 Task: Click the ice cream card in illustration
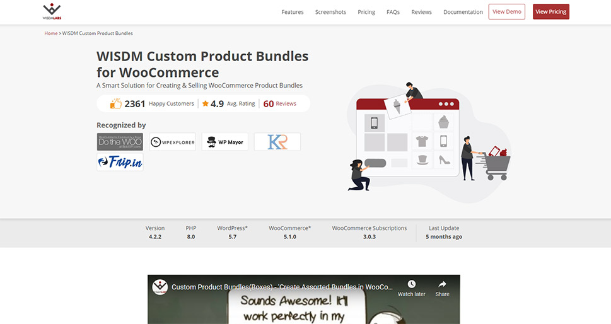click(x=397, y=106)
